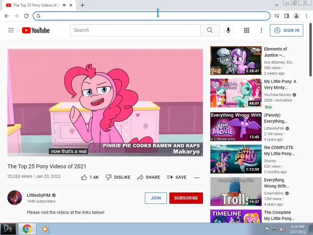The image size is (313, 235).
Task: Click the page vertical scrollbar
Action: [x=311, y=49]
